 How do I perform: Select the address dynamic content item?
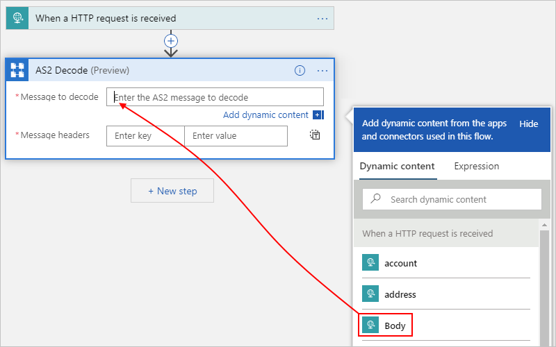click(x=445, y=294)
